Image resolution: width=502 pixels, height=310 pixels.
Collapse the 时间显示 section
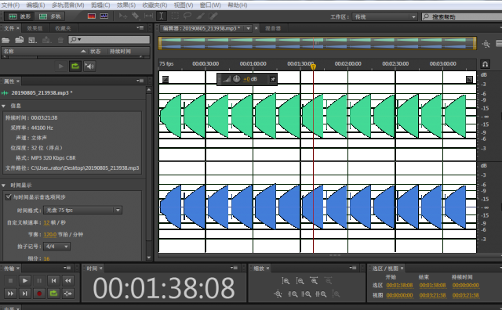coord(3,186)
